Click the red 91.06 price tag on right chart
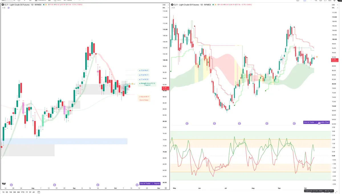Image resolution: width=342 pixels, height=194 pixels. [x=335, y=60]
